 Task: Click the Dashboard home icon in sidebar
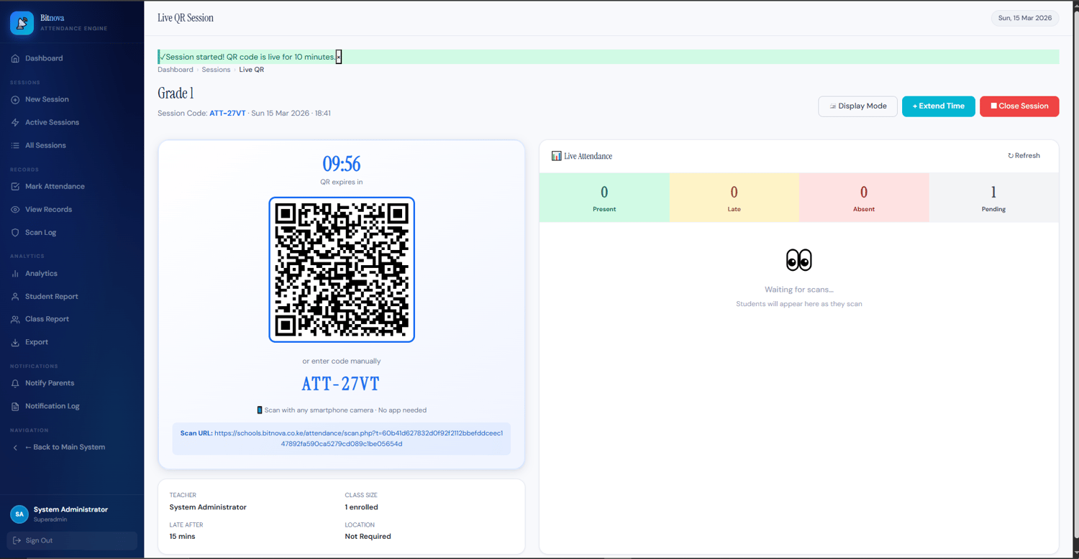pyautogui.click(x=15, y=58)
